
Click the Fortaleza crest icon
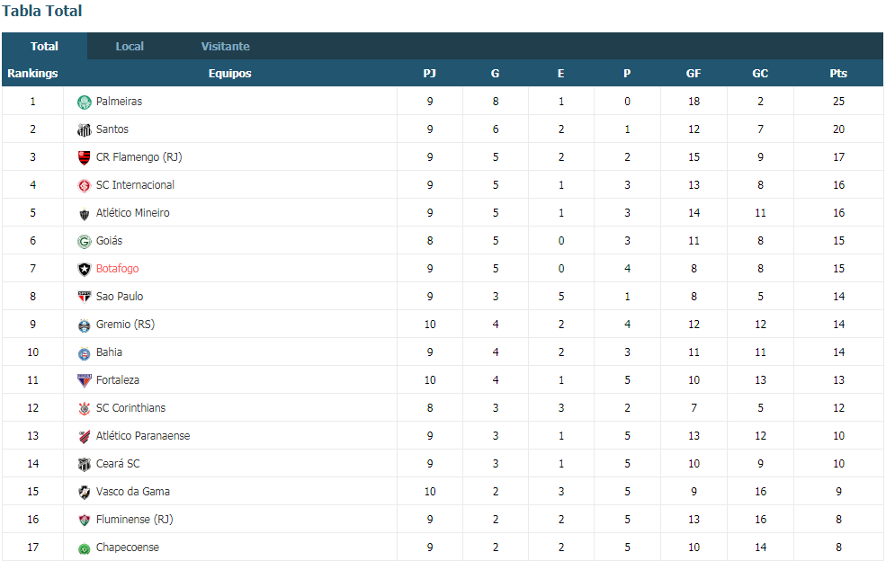[85, 380]
